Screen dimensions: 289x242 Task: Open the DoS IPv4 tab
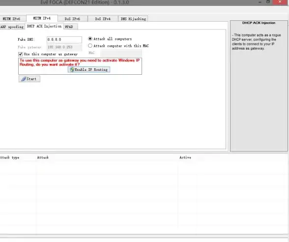point(103,19)
